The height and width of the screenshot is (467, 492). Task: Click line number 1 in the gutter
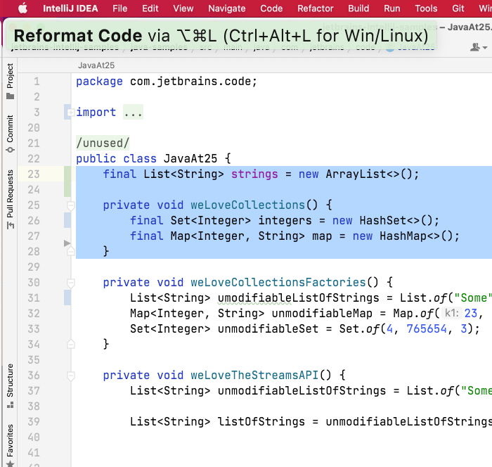tap(37, 82)
